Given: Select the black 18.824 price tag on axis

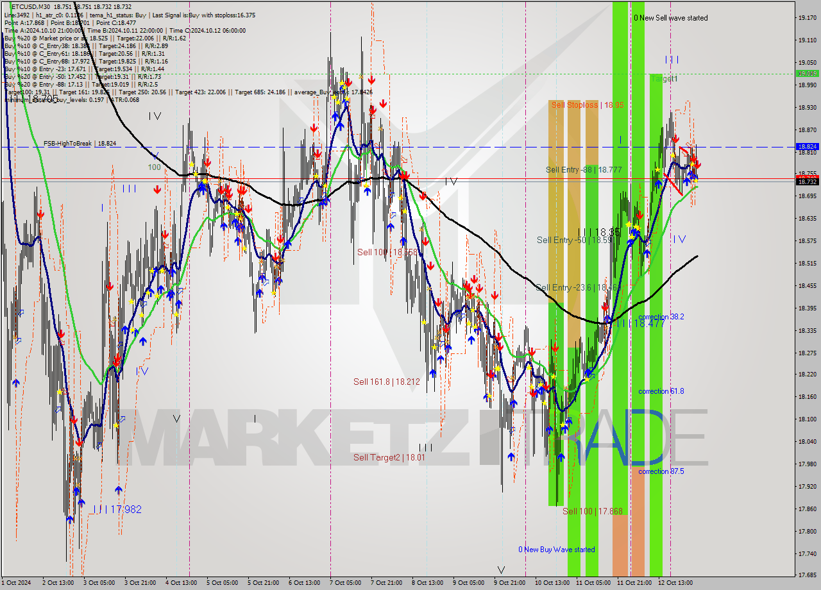Looking at the screenshot, I should pyautogui.click(x=807, y=146).
